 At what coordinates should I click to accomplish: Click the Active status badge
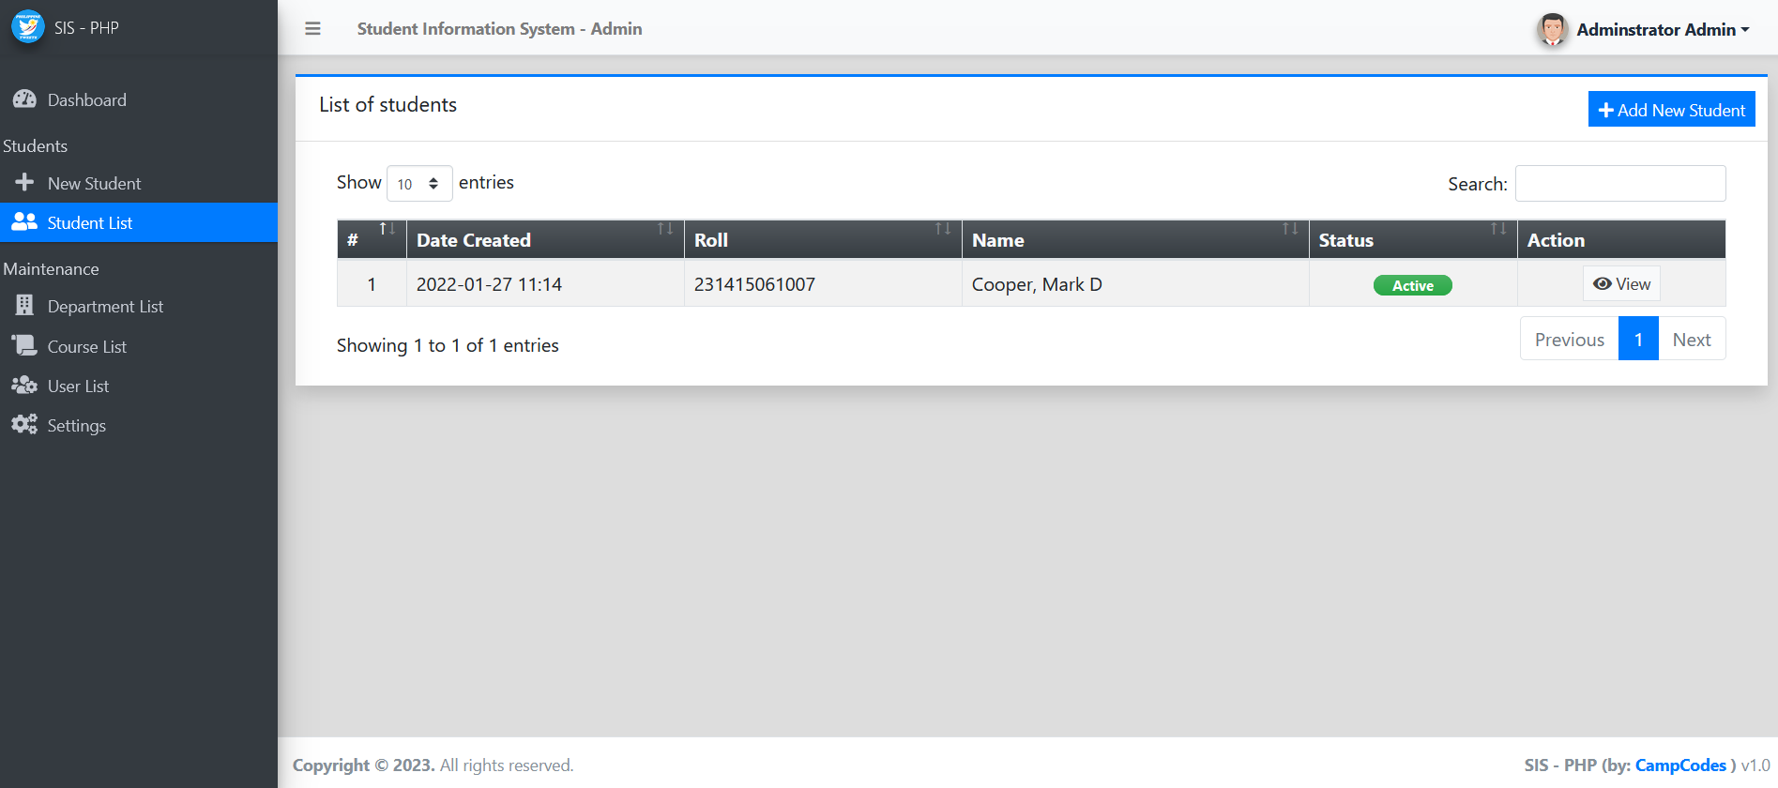tap(1412, 285)
